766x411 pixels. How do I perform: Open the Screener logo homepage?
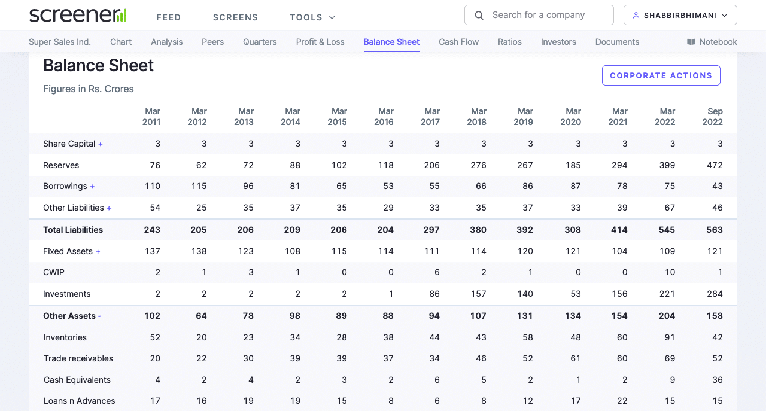click(x=78, y=16)
